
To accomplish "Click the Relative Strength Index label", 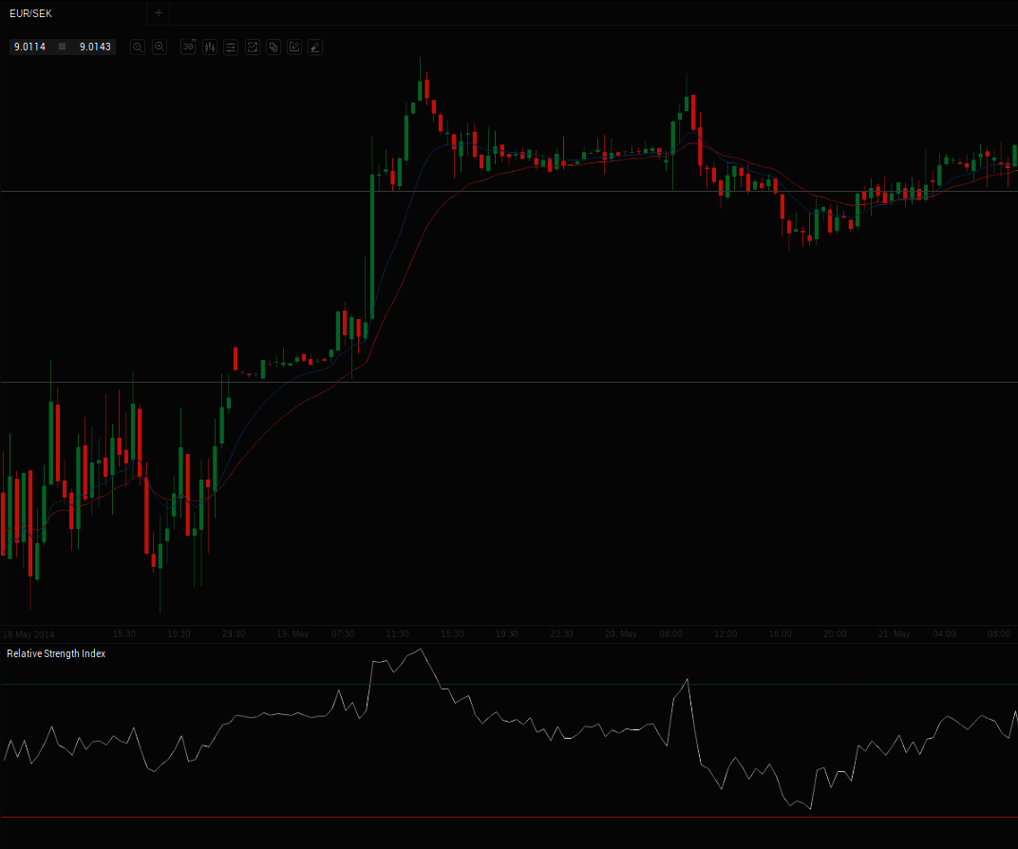I will tap(56, 653).
